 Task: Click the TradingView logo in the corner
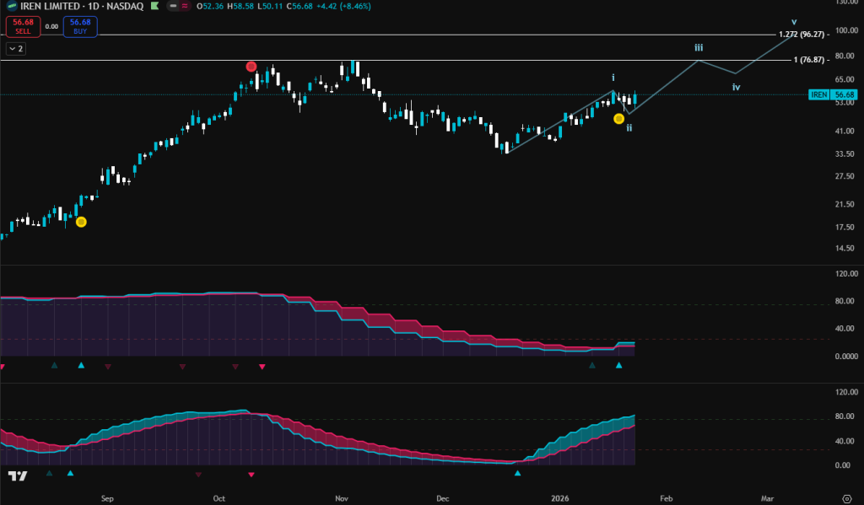point(17,476)
